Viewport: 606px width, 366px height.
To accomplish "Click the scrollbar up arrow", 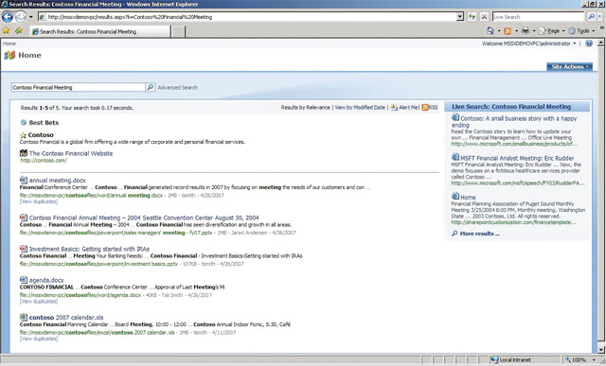I will pos(601,43).
